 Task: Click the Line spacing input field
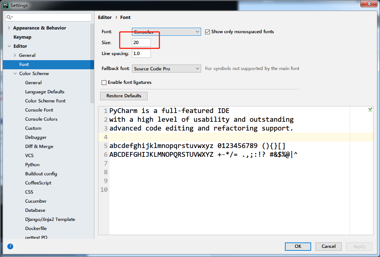pyautogui.click(x=141, y=54)
